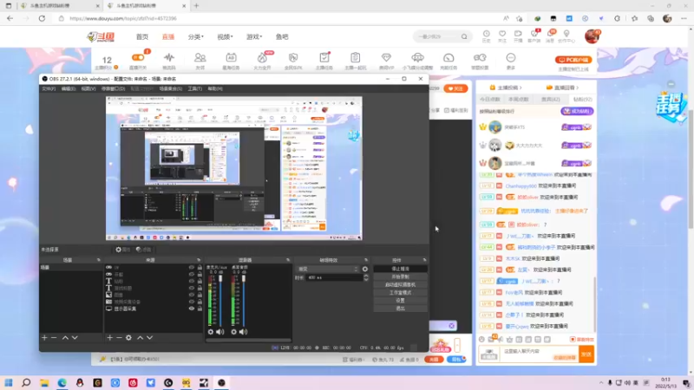Open Windows Start menu on taskbar

point(9,382)
